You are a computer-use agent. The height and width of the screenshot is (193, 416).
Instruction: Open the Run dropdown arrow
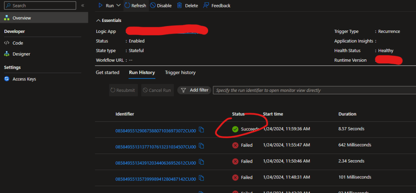click(118, 6)
